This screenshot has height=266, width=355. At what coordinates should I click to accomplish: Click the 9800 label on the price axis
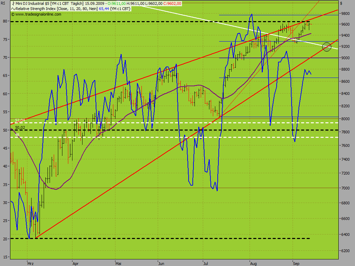pyautogui.click(x=345, y=14)
